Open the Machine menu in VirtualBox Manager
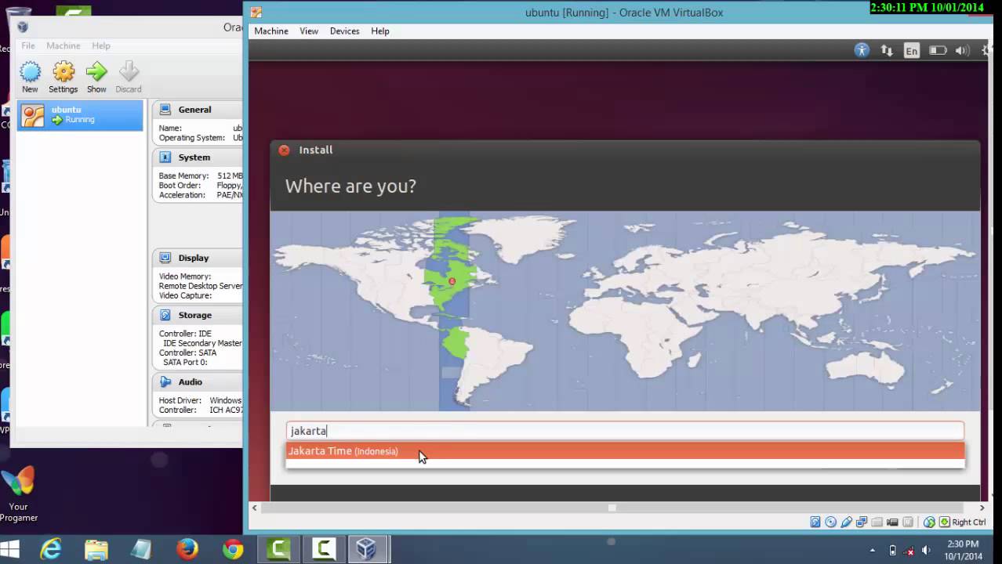Viewport: 1002px width, 564px height. click(64, 46)
